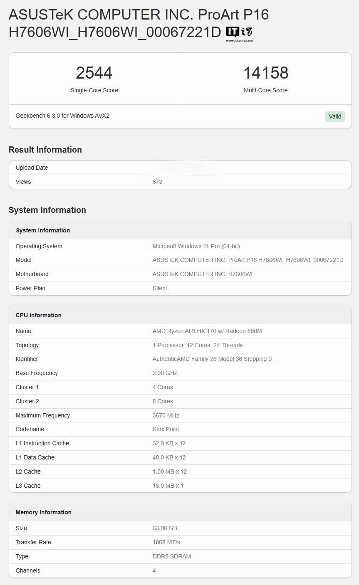
Task: Click the Motherboard value ASUSTeK H7606WI
Action: 202,274
